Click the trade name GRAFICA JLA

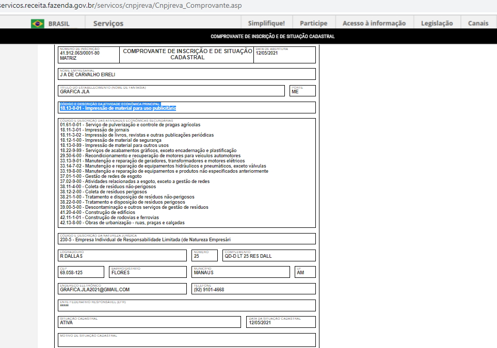click(74, 92)
